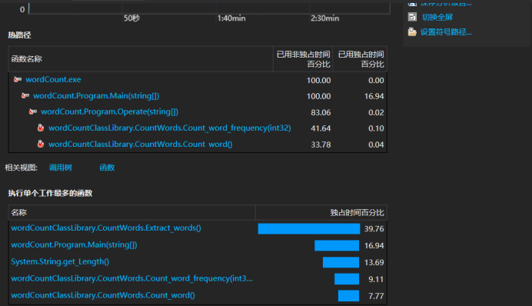532x306 pixels.
Task: Click the 50秒 mark on the timeline
Action: [131, 18]
